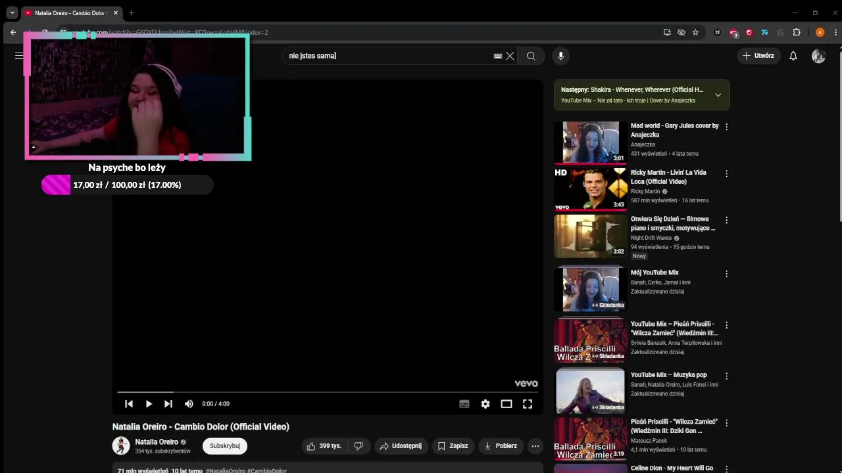Image resolution: width=842 pixels, height=473 pixels.
Task: Open options for Pieśń Priscilli YouTube Mix
Action: point(726,325)
